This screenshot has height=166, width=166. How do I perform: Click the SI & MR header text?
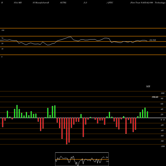pos(18,3)
